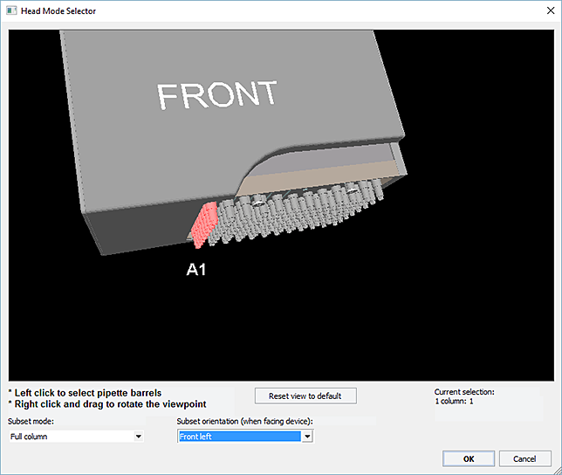Viewport: 562px width, 475px height.
Task: Select the red highlighted pipette column
Action: [206, 223]
